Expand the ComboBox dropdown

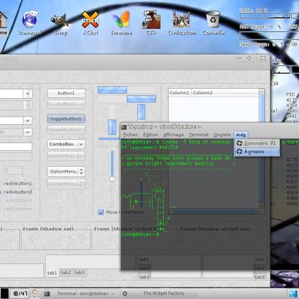point(81,144)
